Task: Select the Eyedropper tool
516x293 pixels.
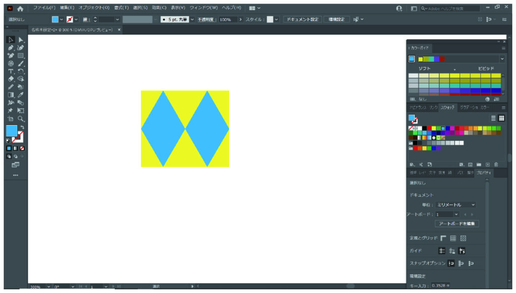Action: (x=21, y=95)
